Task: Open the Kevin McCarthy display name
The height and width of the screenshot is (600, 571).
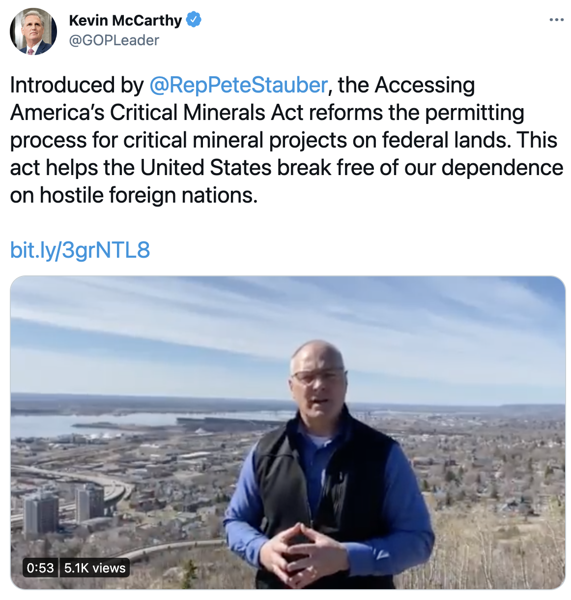Action: pyautogui.click(x=125, y=20)
